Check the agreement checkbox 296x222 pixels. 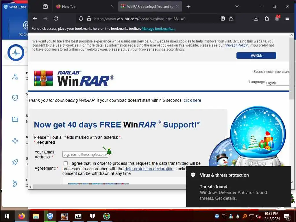[x=66, y=163]
